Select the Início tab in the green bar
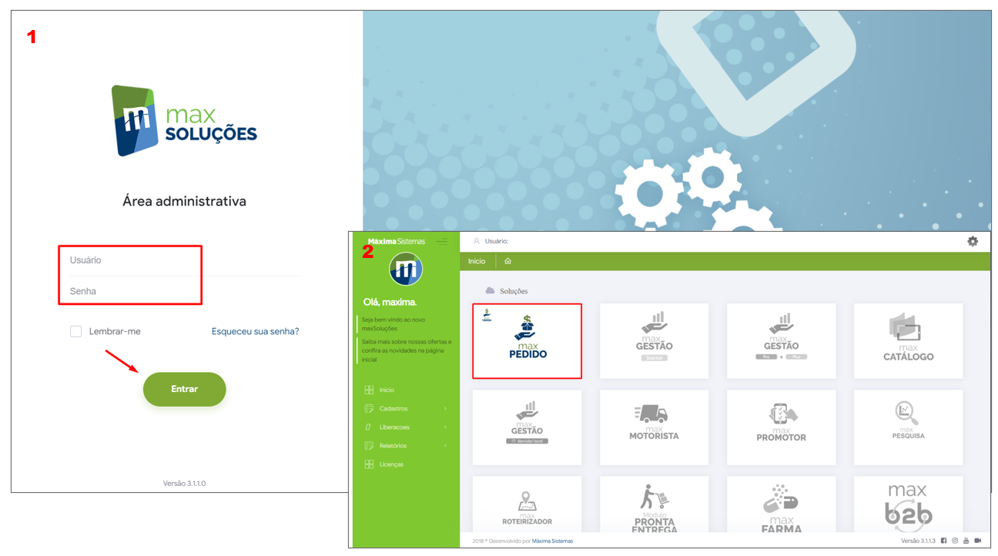This screenshot has height=556, width=998. (477, 261)
